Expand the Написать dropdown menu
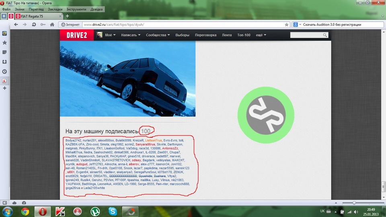 [131, 35]
